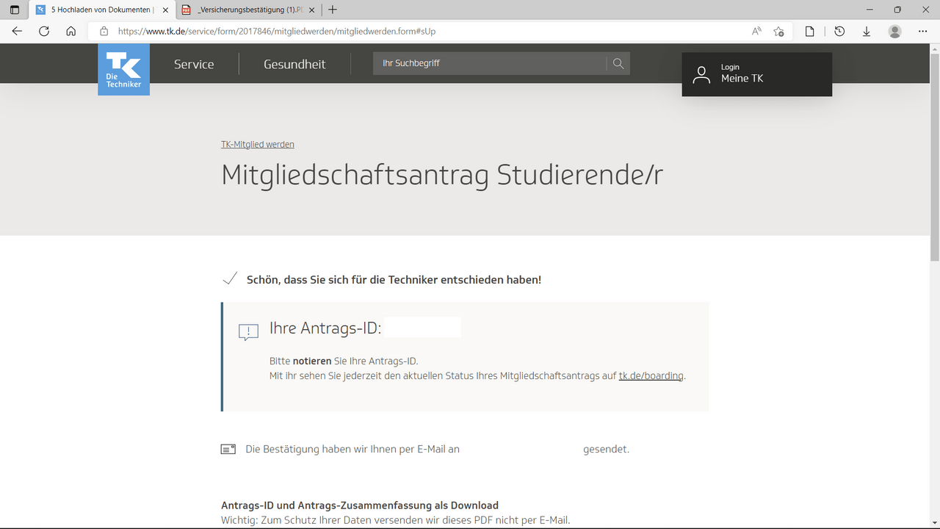The height and width of the screenshot is (529, 940).
Task: Submit search with magnifier icon
Action: coord(618,63)
